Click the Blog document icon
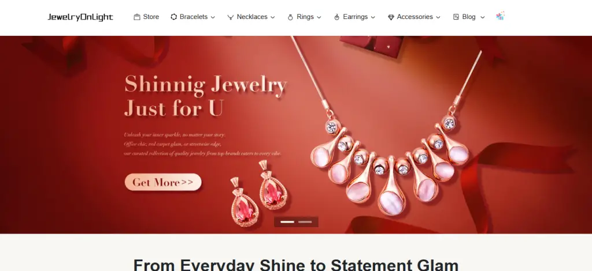Viewport: 592px width, 271px height. pyautogui.click(x=456, y=17)
